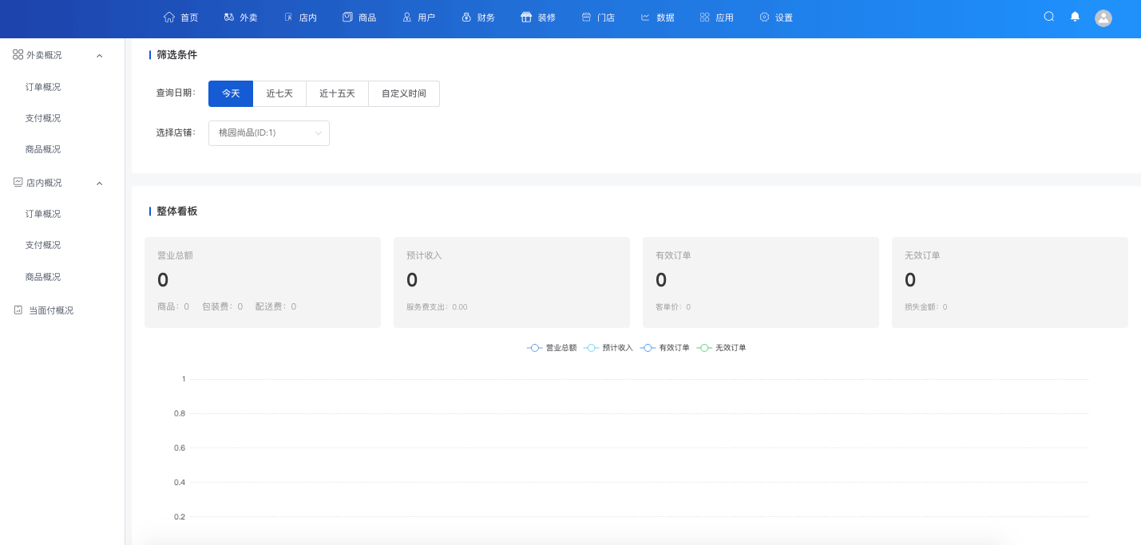Viewport: 1141px width, 545px height.
Task: Toggle the 无效订单 legend item
Action: pos(721,347)
